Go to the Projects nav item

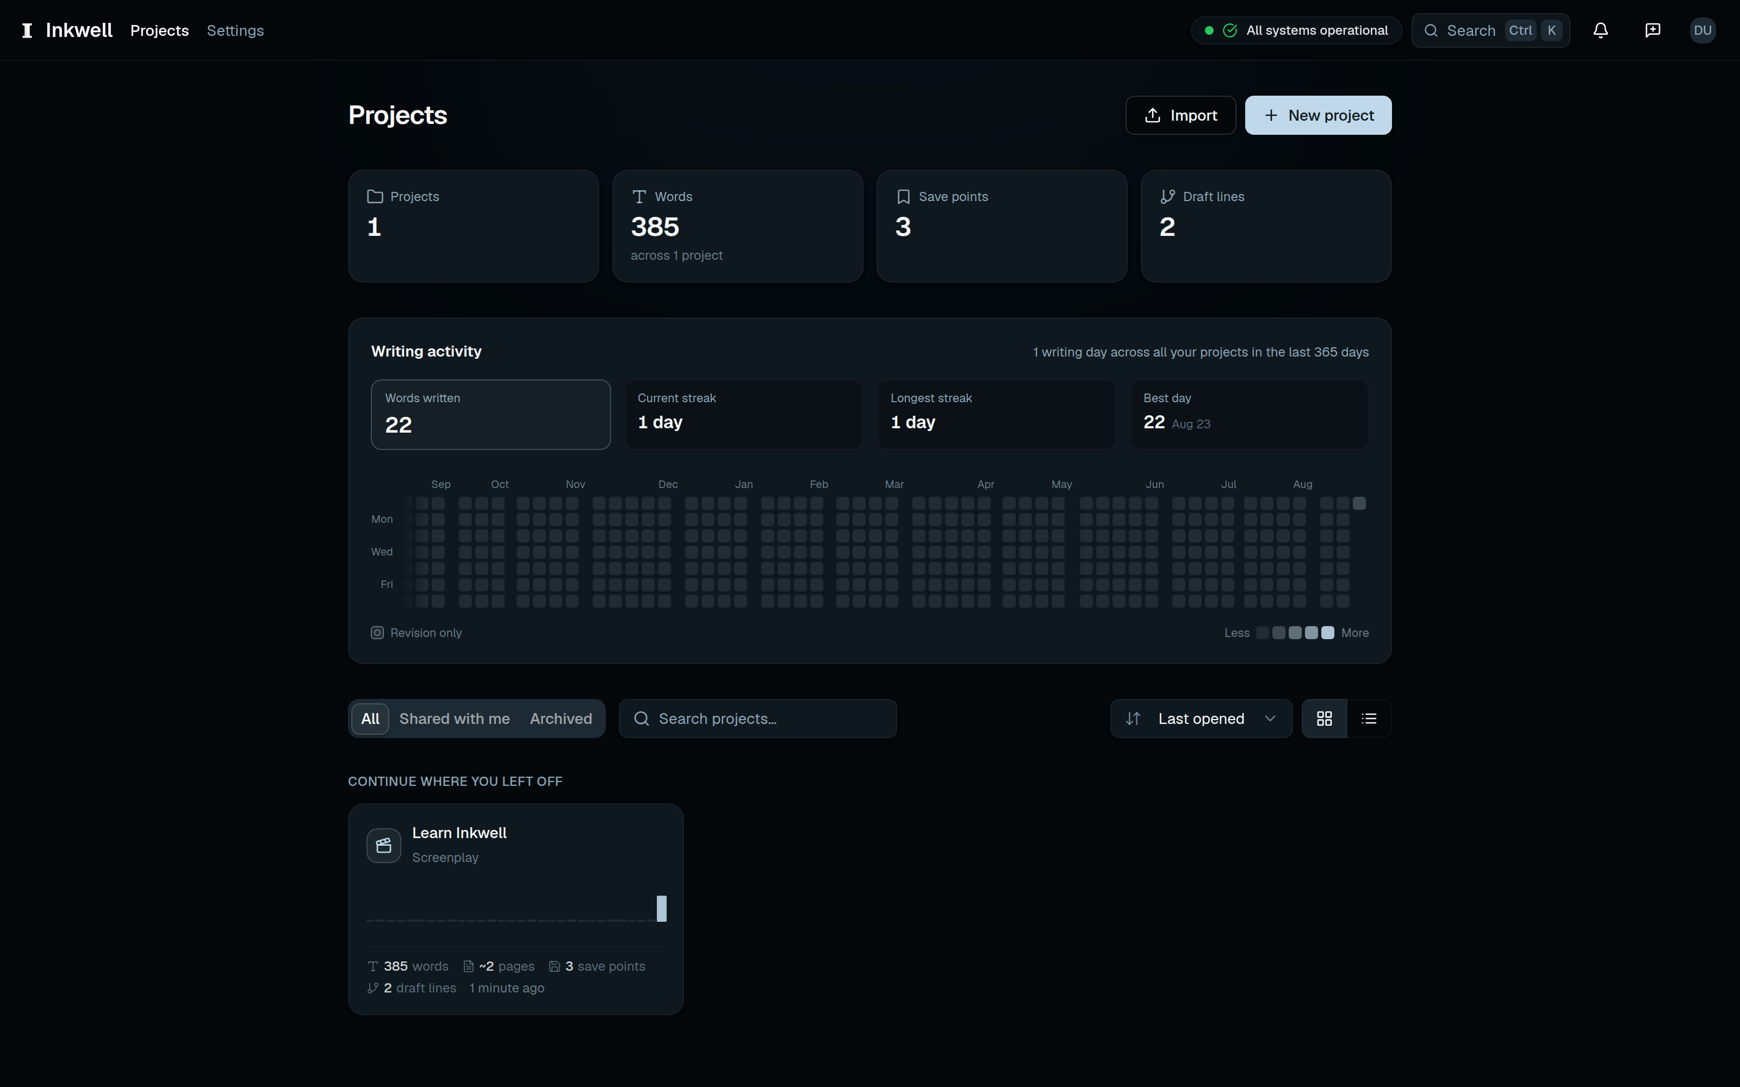pos(160,30)
